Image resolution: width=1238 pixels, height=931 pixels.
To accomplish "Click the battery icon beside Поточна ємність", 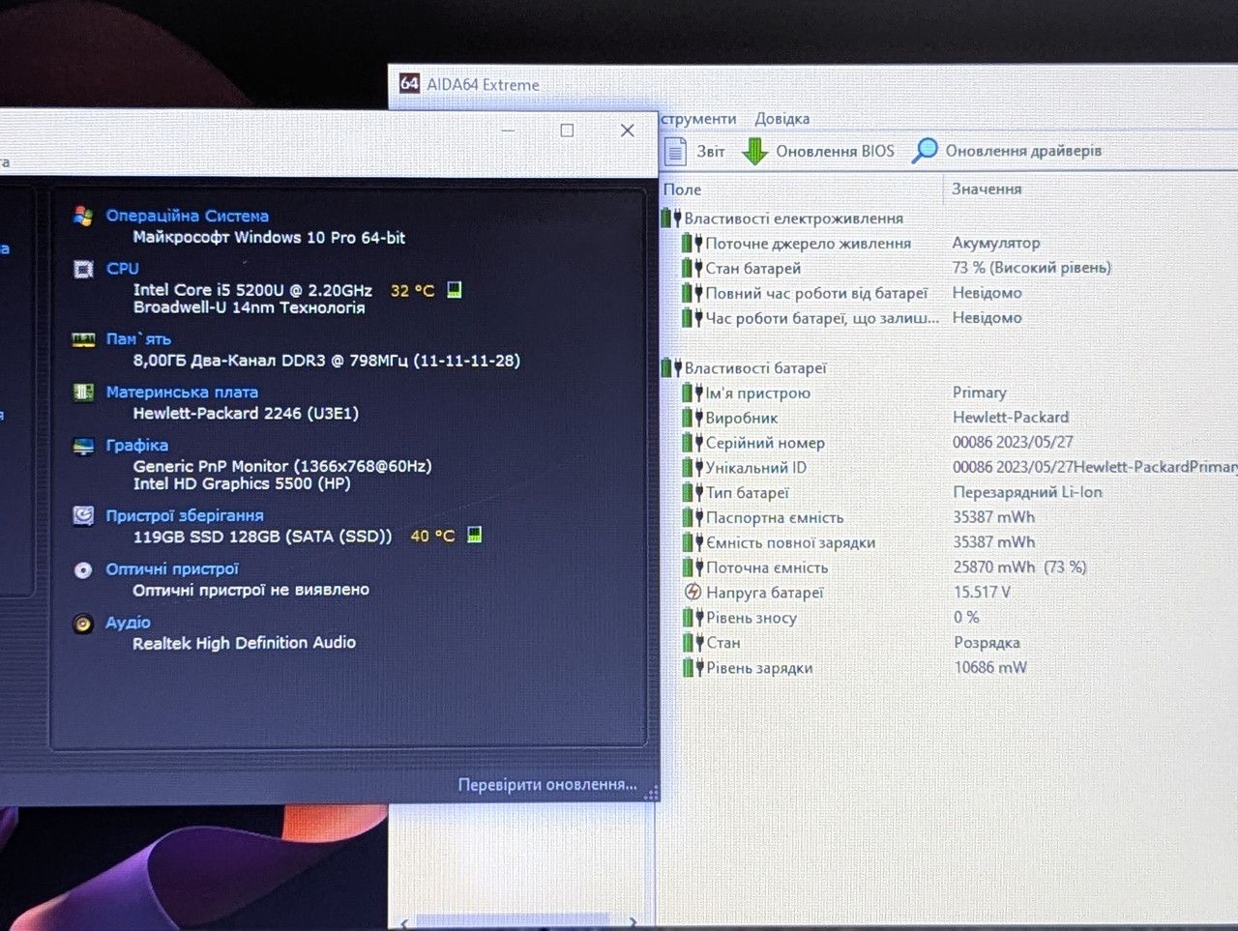I will click(x=692, y=567).
